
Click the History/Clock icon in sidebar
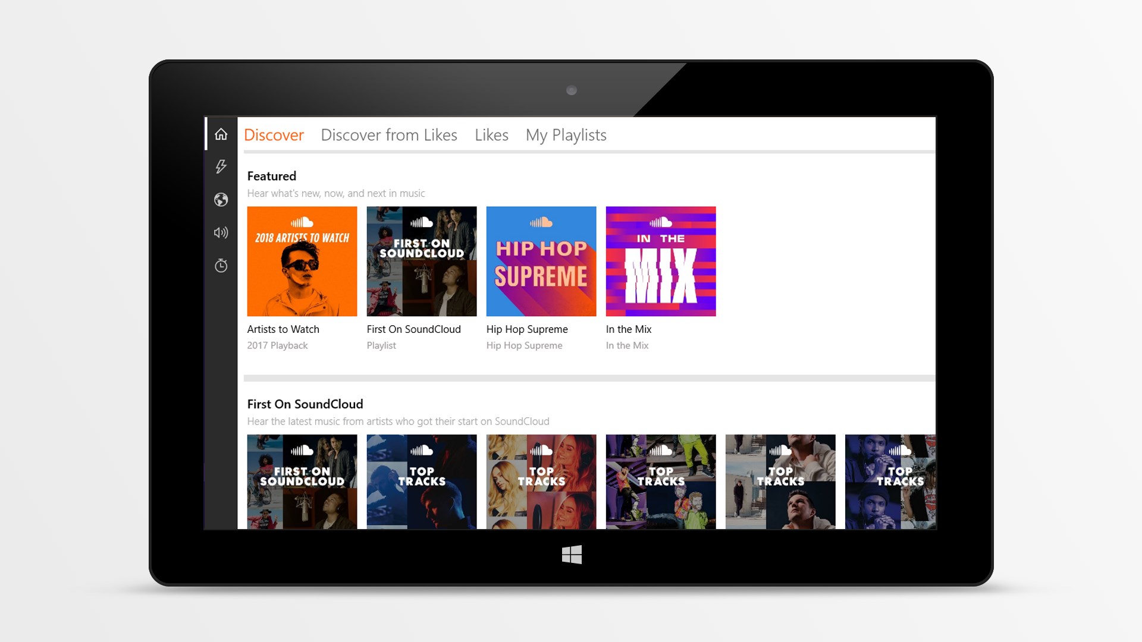click(x=222, y=265)
